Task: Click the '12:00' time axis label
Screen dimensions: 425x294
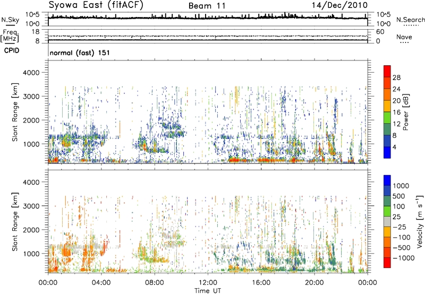Action: [x=208, y=283]
